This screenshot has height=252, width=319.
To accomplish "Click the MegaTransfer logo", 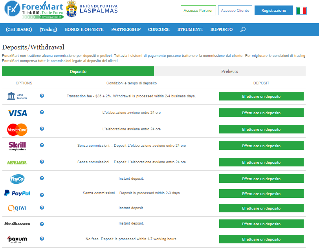I will 17,224.
